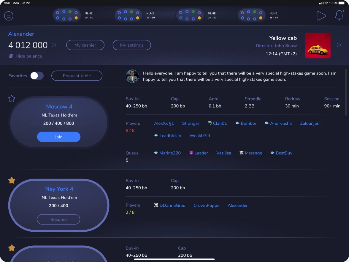349x262 pixels.
Task: Click the Session '90+ min' value
Action: (x=332, y=106)
